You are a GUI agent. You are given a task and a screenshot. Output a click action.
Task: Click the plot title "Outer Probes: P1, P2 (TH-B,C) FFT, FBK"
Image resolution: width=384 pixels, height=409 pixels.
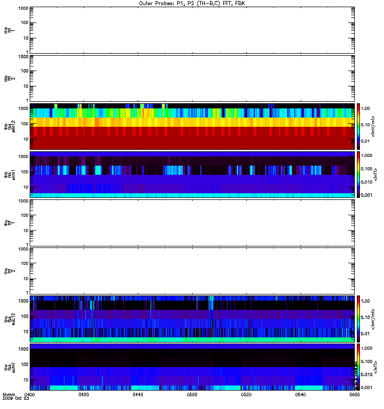point(192,4)
